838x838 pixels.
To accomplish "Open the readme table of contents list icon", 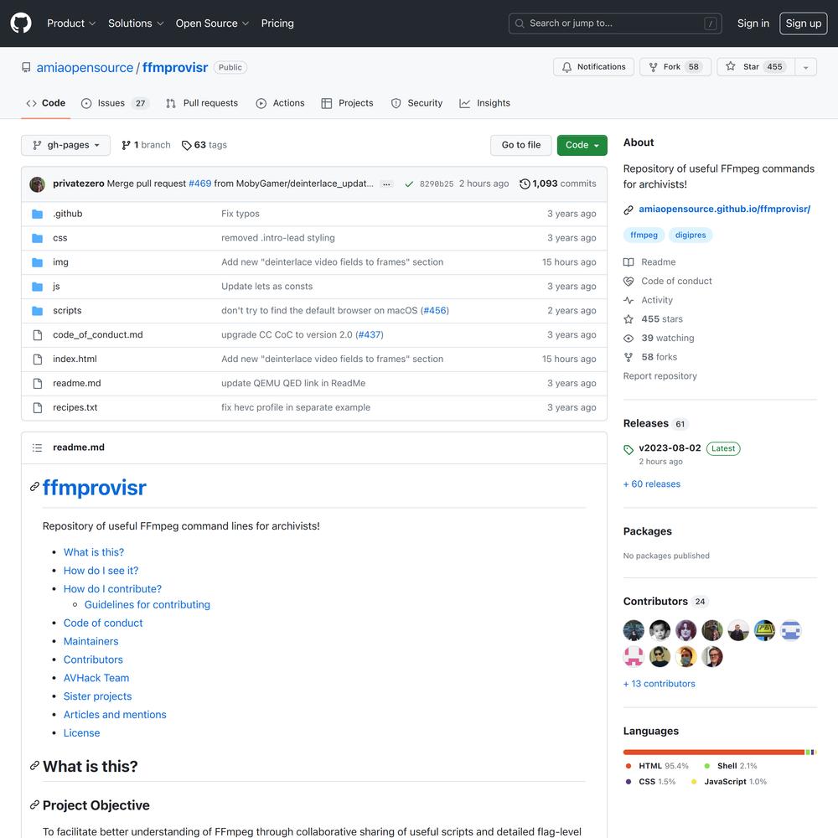I will [x=37, y=447].
